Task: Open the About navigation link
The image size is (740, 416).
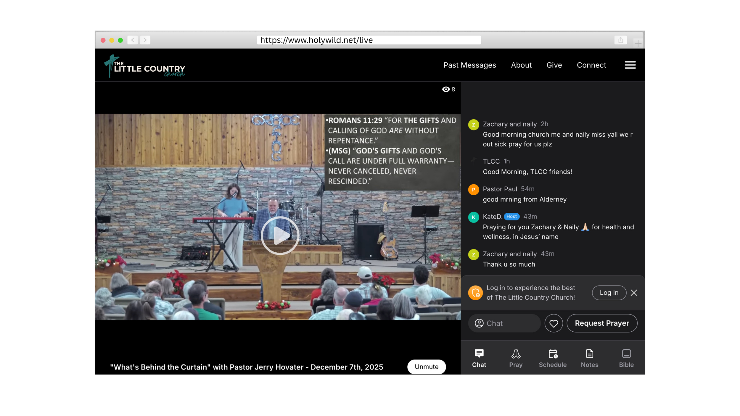Action: (521, 65)
